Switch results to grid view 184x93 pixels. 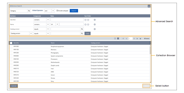point(118,39)
